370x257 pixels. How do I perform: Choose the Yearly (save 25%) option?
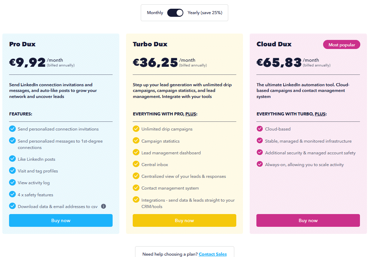(205, 13)
